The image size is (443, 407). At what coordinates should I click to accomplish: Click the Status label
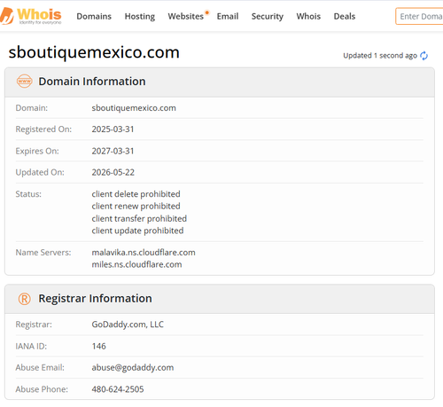pyautogui.click(x=28, y=194)
